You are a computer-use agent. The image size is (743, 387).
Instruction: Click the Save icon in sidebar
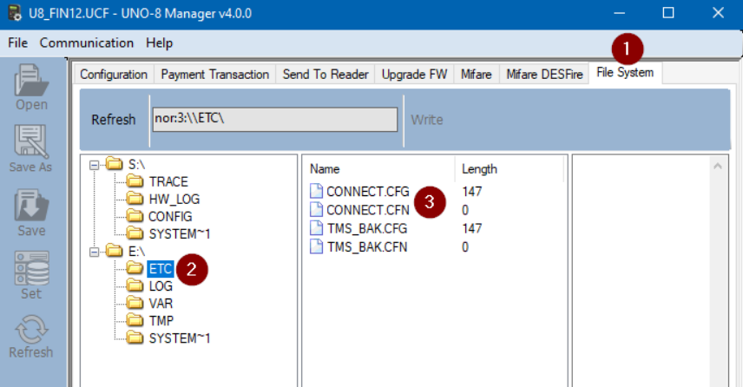[31, 205]
